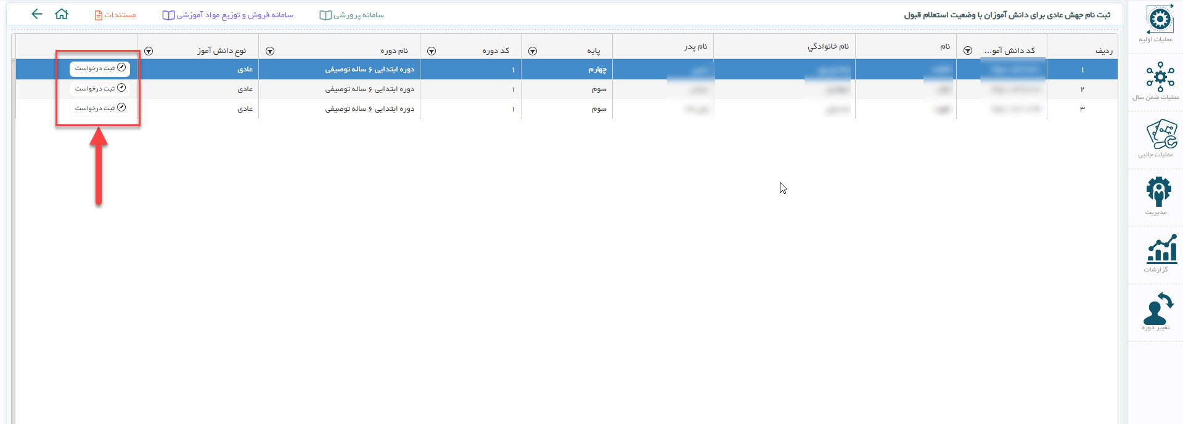Open the مستندات documents link

[115, 15]
